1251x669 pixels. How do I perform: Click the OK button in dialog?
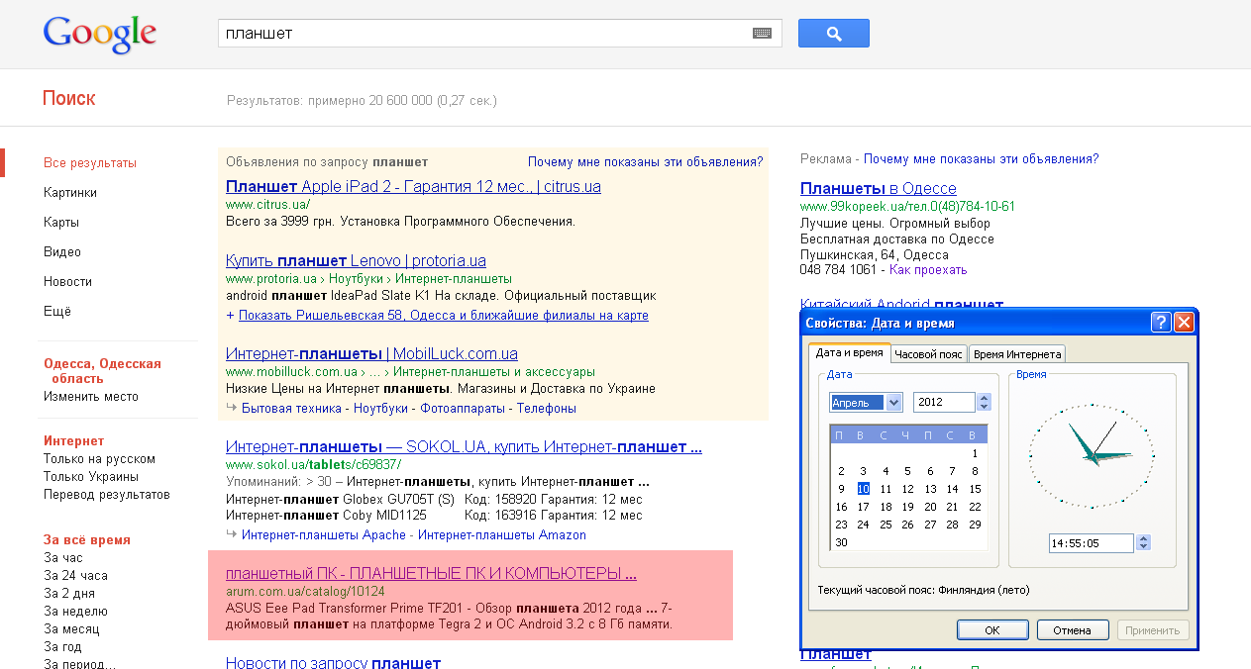coord(992,629)
